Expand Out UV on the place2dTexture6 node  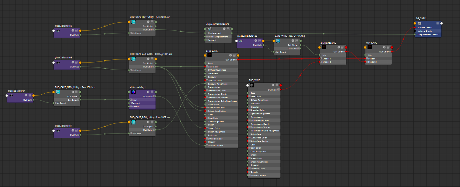tap(78, 67)
